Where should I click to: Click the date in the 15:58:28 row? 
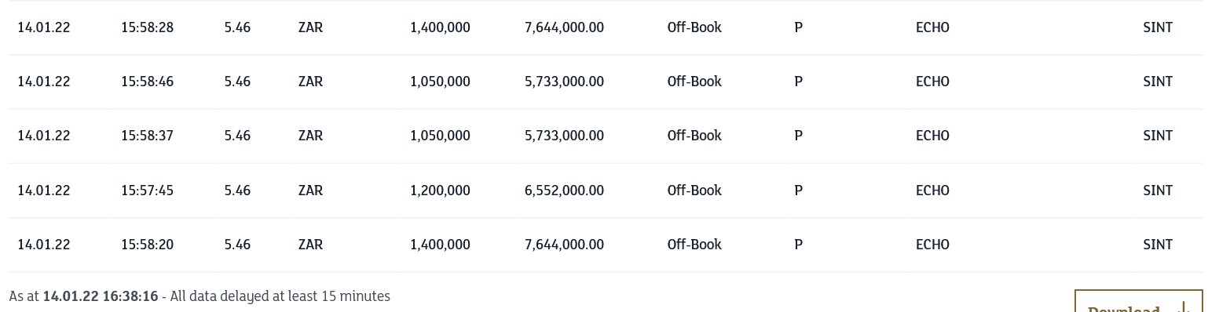click(44, 27)
